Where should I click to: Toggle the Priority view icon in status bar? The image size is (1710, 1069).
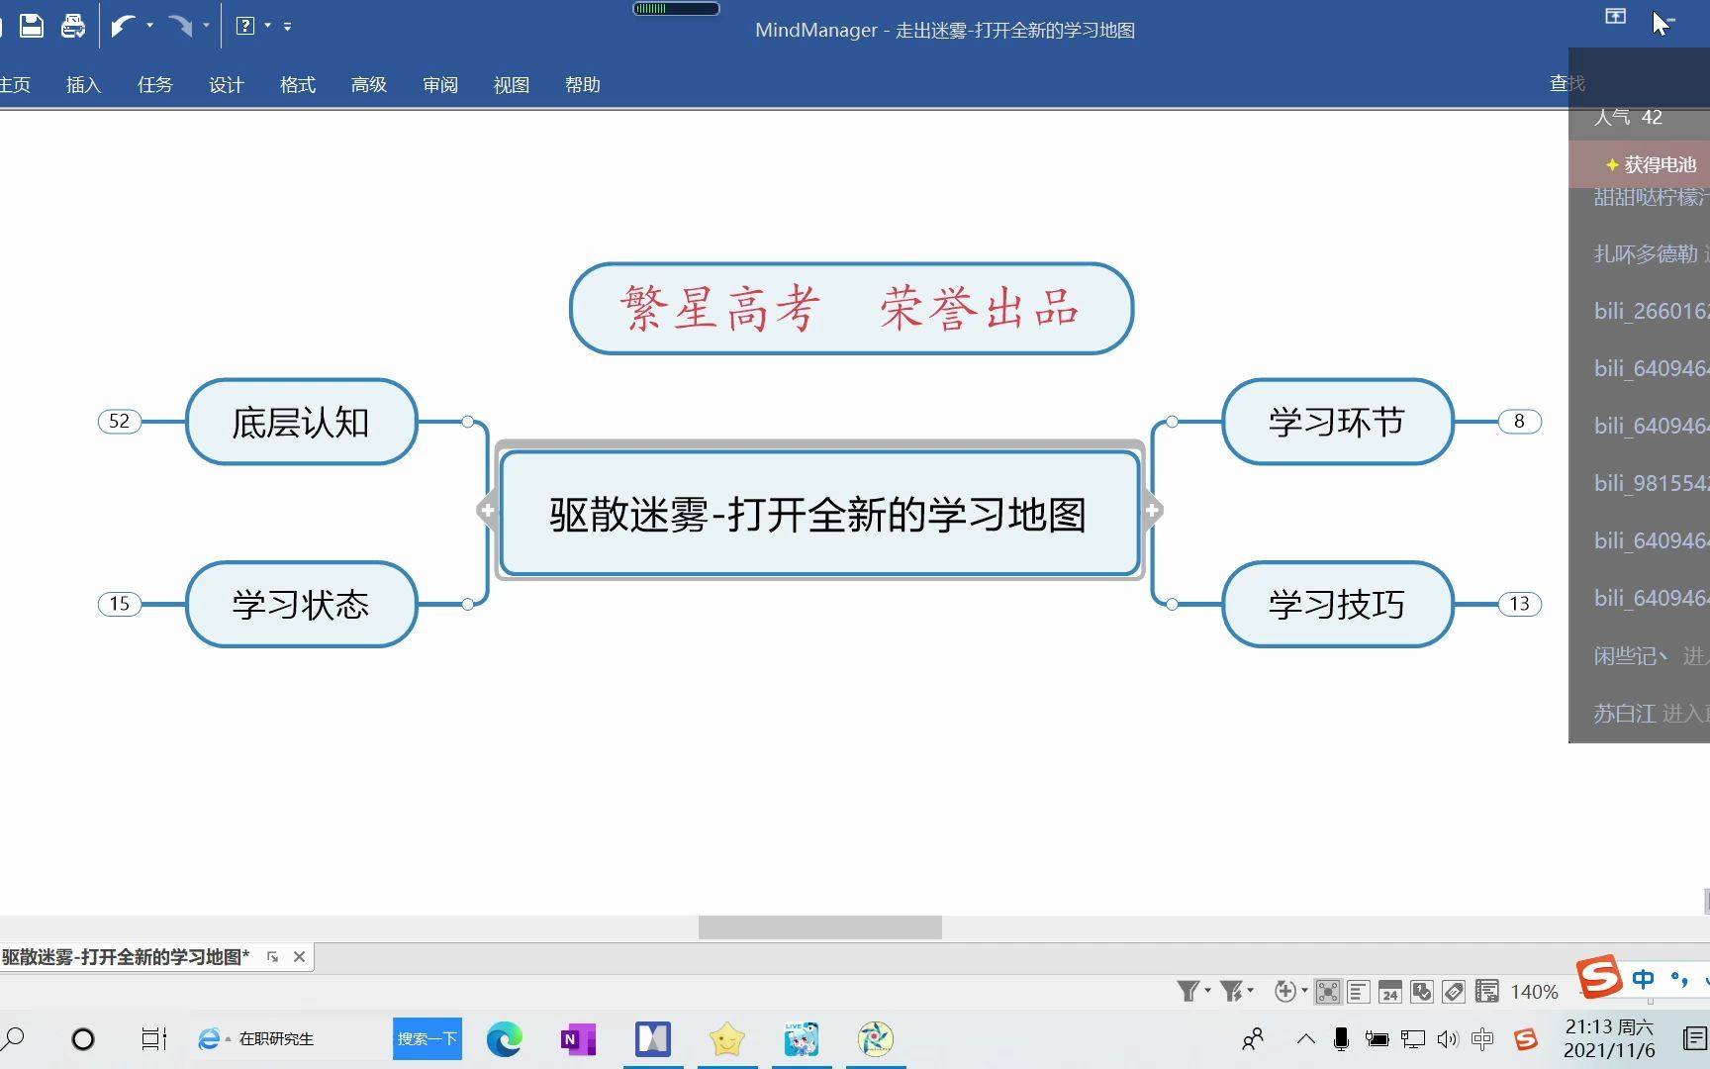[x=1422, y=992]
